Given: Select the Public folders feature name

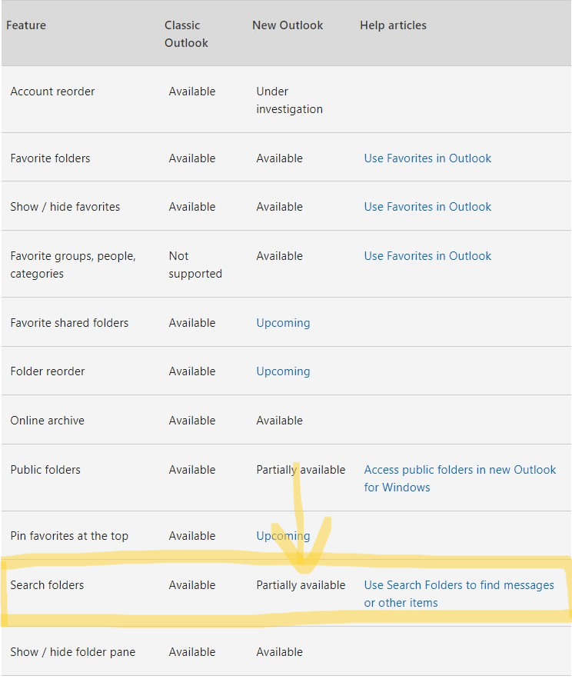Looking at the screenshot, I should pos(45,470).
